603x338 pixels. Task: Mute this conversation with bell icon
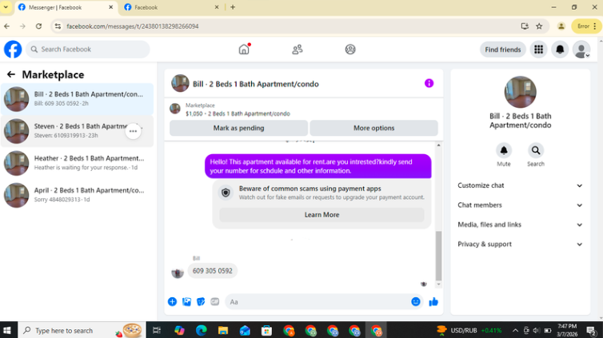(503, 150)
